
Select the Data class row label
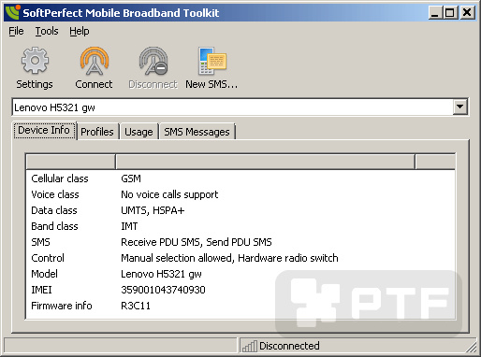tap(54, 210)
